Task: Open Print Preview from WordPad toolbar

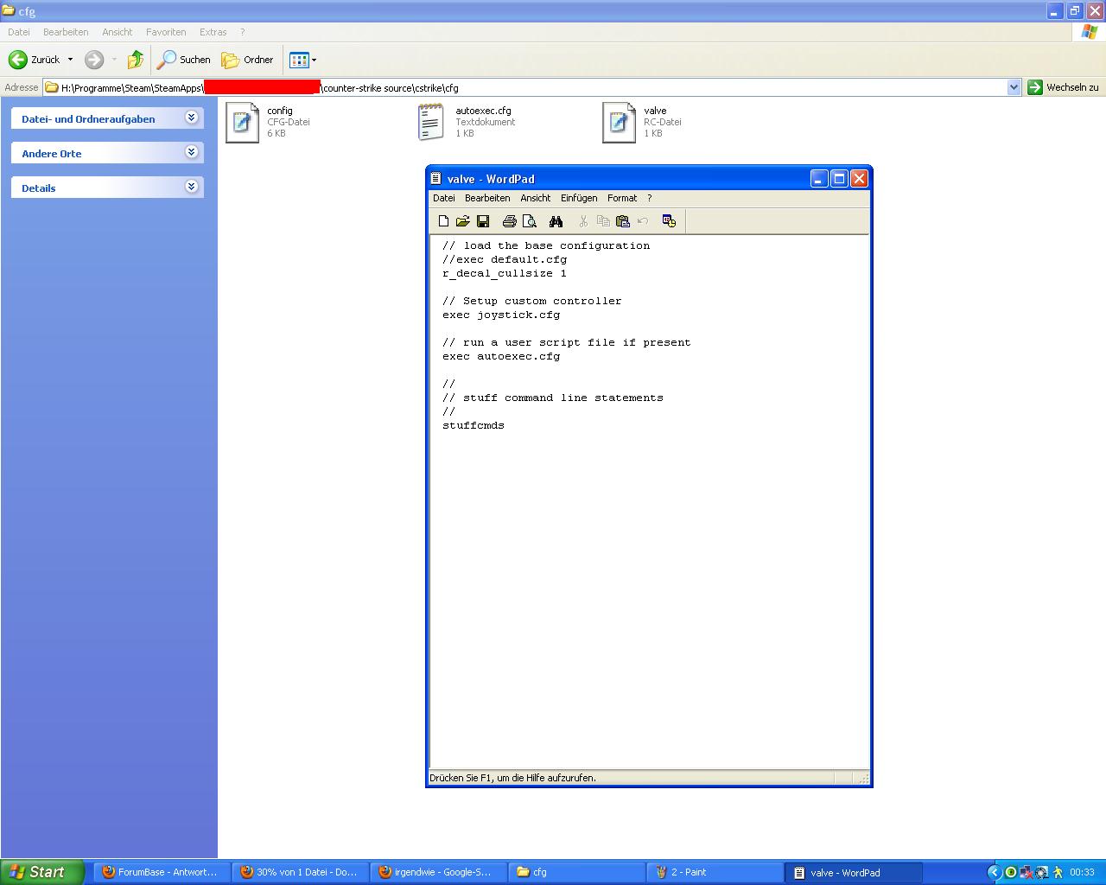Action: (530, 221)
